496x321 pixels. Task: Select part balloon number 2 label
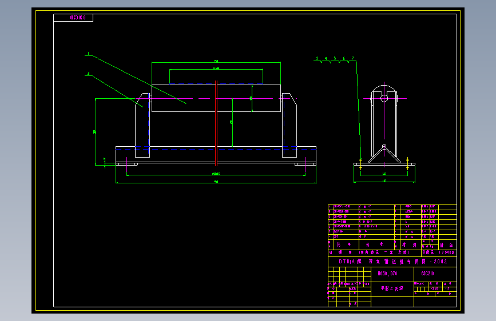click(89, 73)
